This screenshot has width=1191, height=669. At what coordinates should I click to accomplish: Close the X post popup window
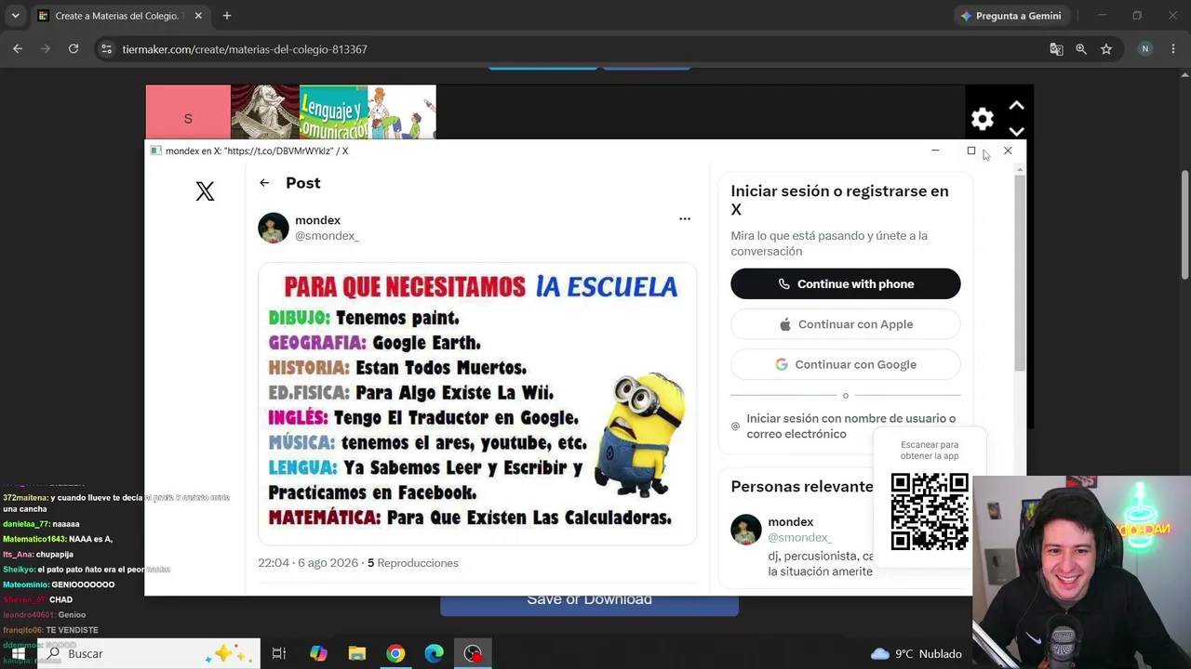tap(1008, 151)
